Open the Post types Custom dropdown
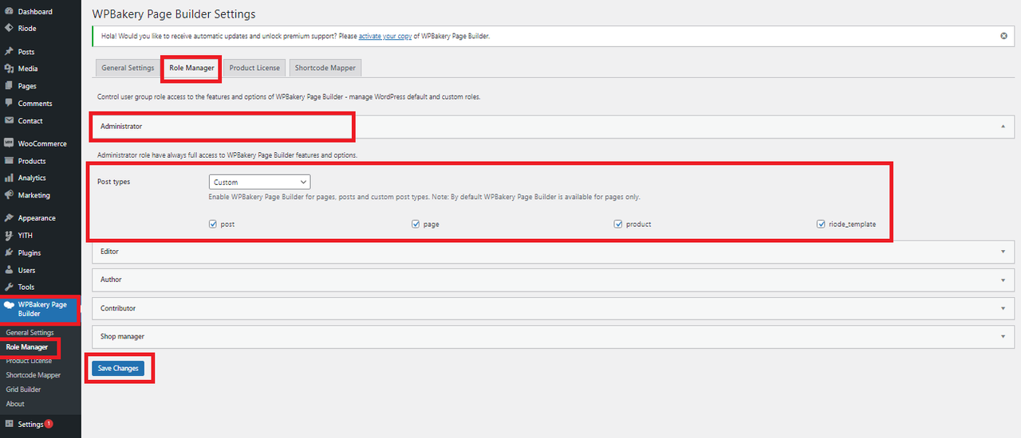The image size is (1021, 438). click(x=259, y=182)
